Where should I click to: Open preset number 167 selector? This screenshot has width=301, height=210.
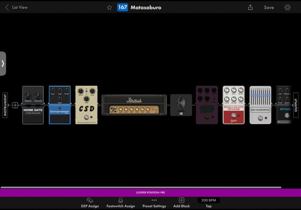[x=123, y=7]
